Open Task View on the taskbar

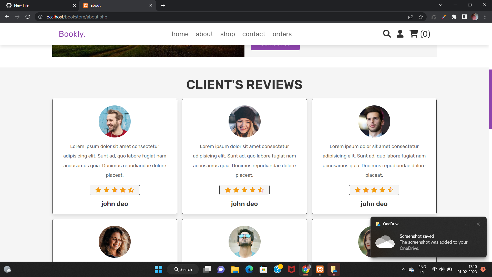point(207,269)
